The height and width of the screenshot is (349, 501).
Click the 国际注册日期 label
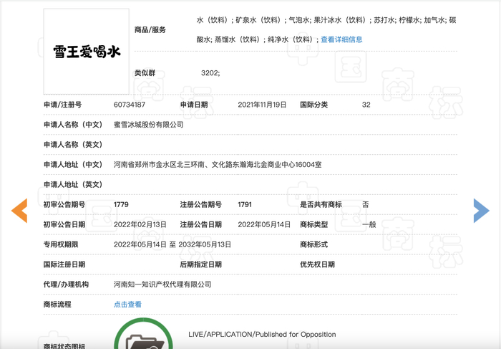click(64, 264)
